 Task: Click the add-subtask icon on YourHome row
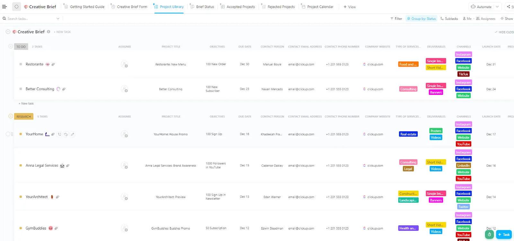59,134
